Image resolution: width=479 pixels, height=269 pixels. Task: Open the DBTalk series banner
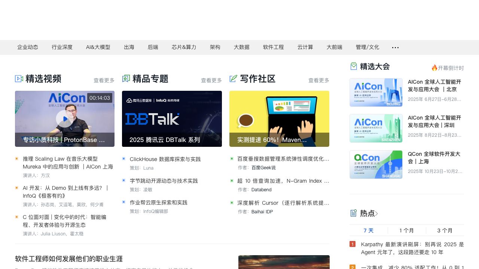(172, 119)
